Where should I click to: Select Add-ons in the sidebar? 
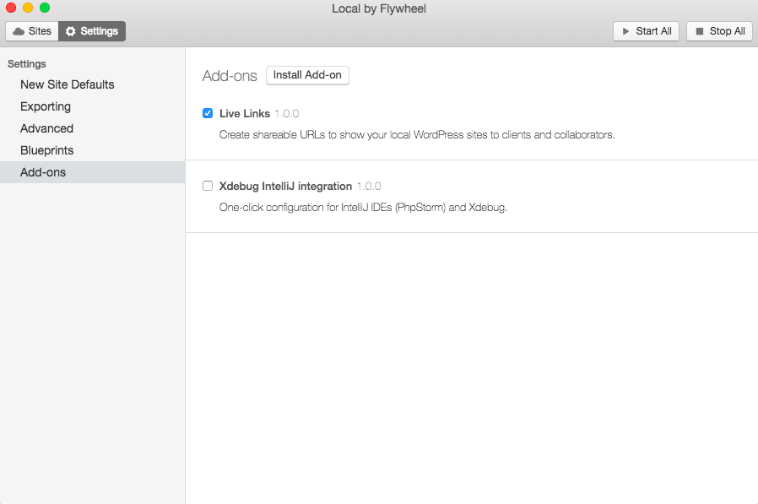tap(92, 172)
